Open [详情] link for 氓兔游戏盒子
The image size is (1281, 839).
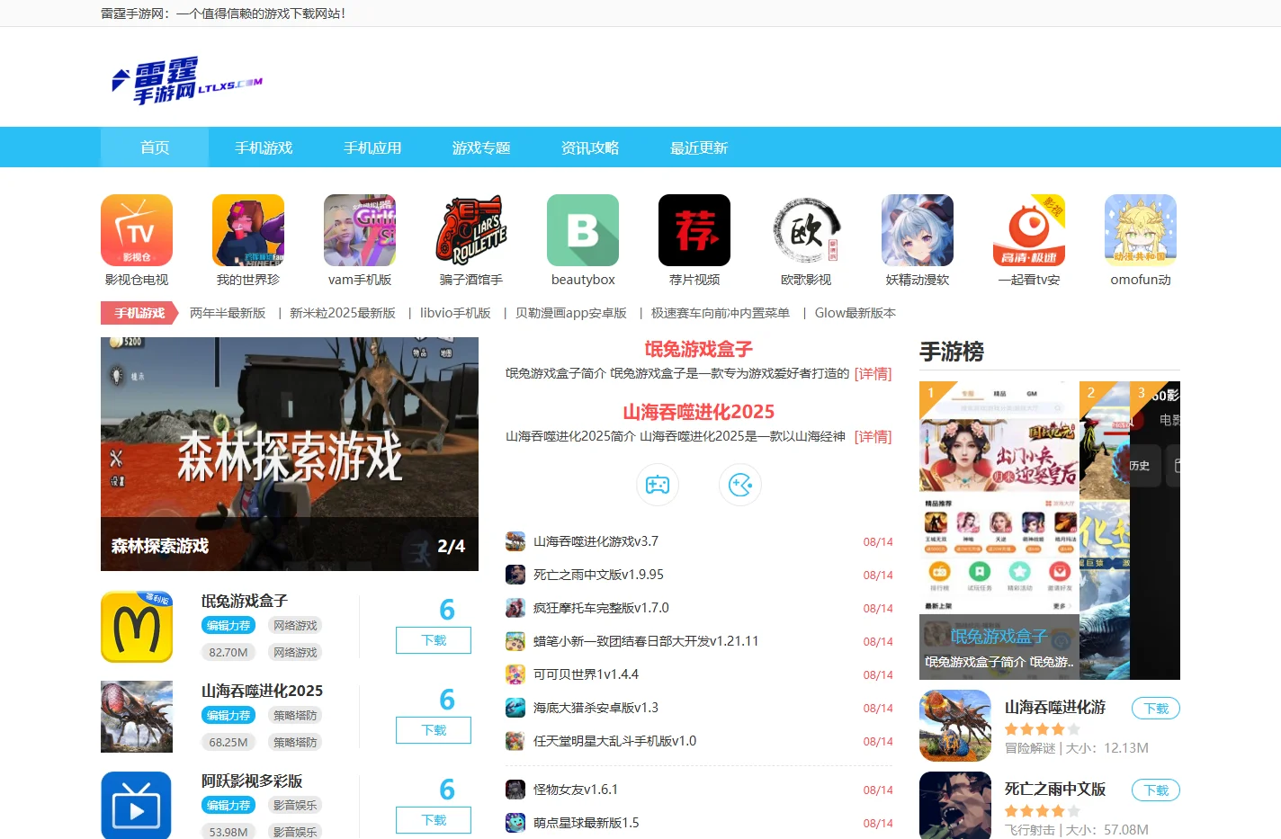coord(873,373)
